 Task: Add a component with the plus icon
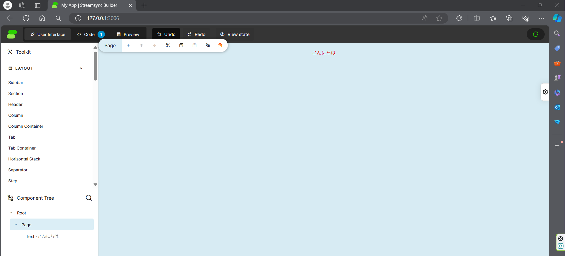pos(128,45)
